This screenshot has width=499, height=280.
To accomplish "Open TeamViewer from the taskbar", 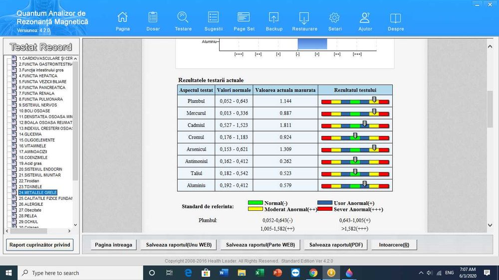I will pos(295,273).
